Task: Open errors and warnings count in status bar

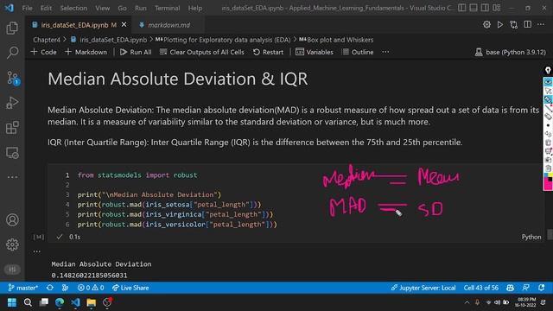Action: 91,288
